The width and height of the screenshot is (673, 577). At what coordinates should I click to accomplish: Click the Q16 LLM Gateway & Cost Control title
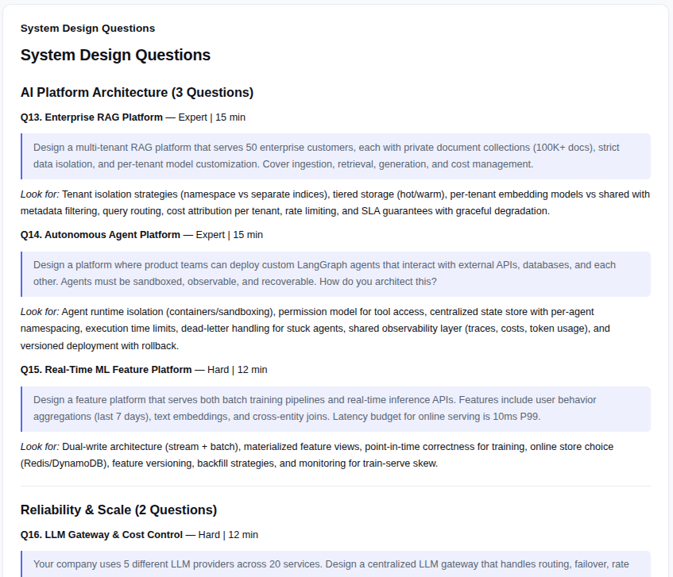[102, 535]
